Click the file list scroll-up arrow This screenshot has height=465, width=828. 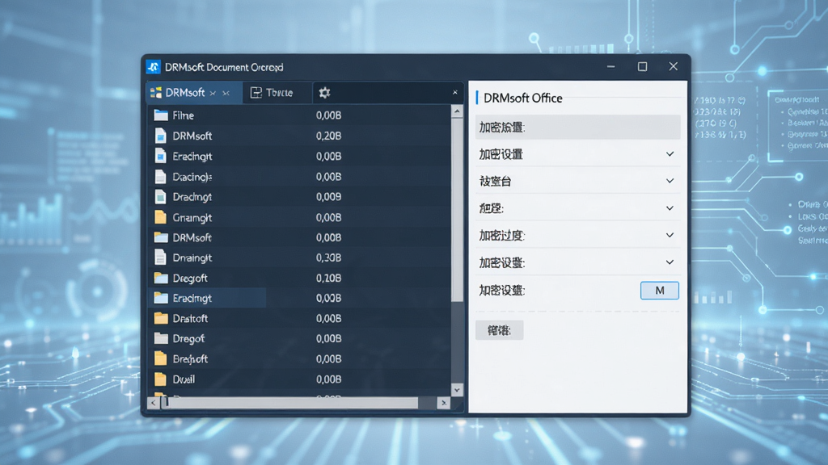point(457,111)
